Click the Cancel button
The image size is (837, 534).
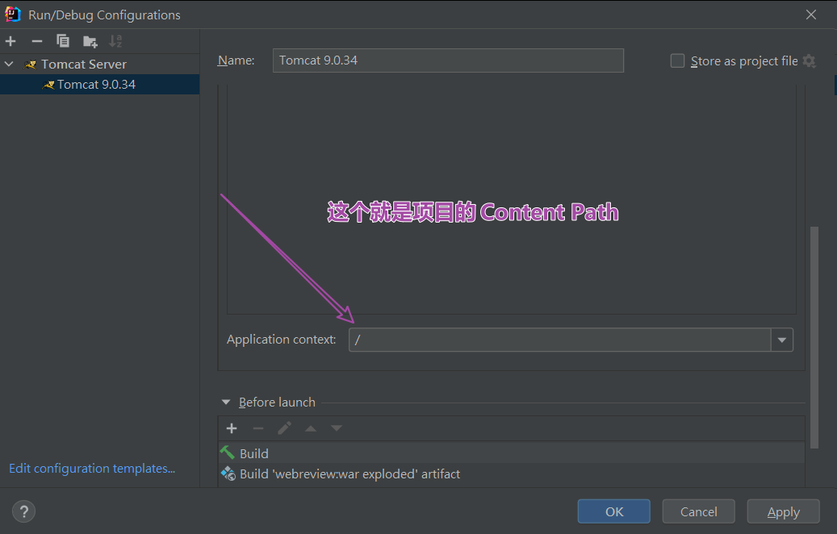(699, 511)
